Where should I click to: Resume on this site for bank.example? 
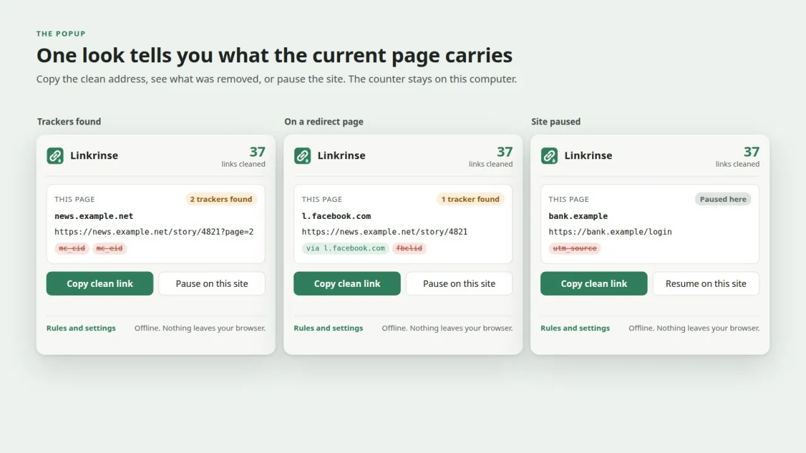(706, 284)
